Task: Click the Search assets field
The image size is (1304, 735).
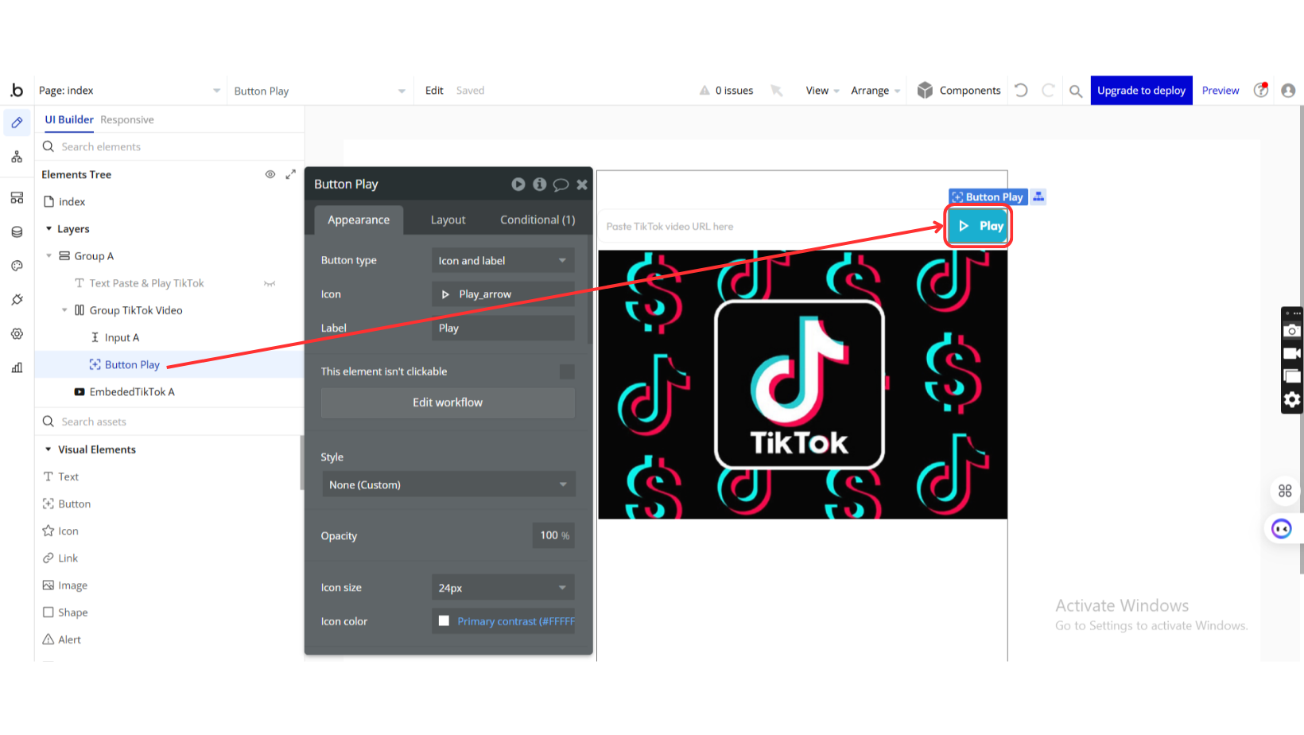Action: pyautogui.click(x=169, y=422)
